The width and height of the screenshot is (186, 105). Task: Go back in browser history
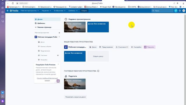click(8, 3)
